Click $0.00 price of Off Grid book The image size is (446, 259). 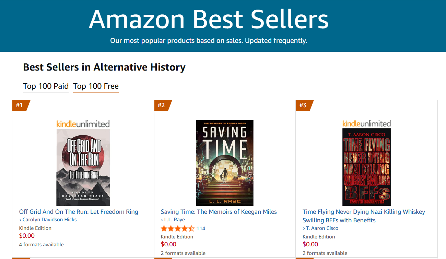(x=27, y=236)
